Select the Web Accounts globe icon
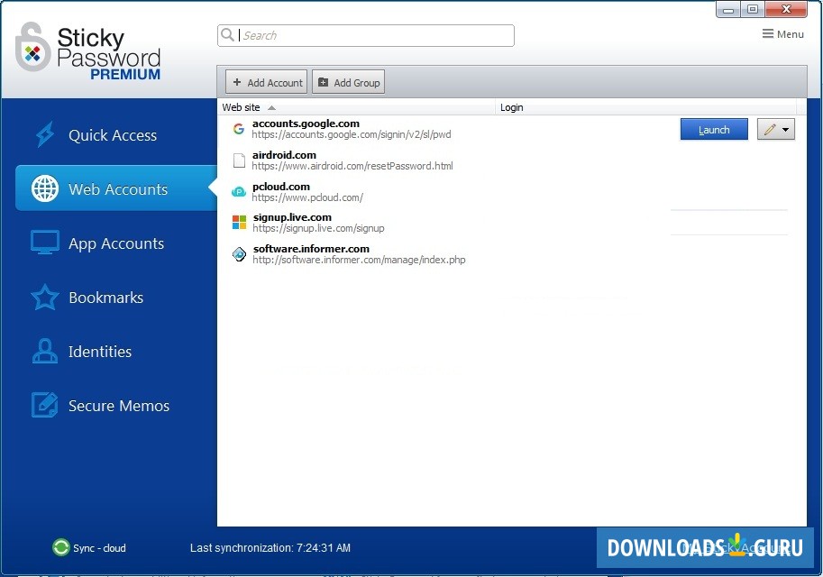823x577 pixels. pos(44,188)
